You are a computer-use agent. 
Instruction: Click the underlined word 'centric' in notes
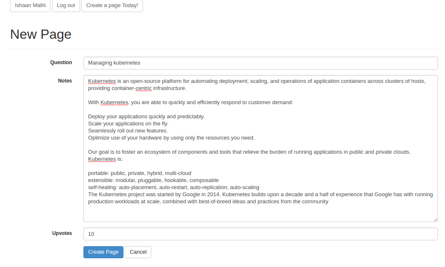(x=143, y=88)
